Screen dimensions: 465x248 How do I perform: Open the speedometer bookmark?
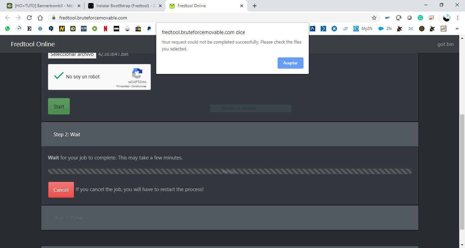[127, 29]
